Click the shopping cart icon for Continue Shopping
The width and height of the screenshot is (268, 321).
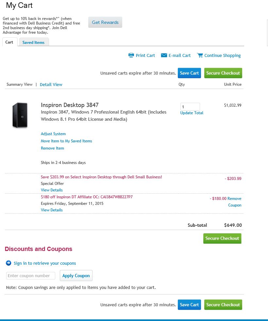pos(200,55)
